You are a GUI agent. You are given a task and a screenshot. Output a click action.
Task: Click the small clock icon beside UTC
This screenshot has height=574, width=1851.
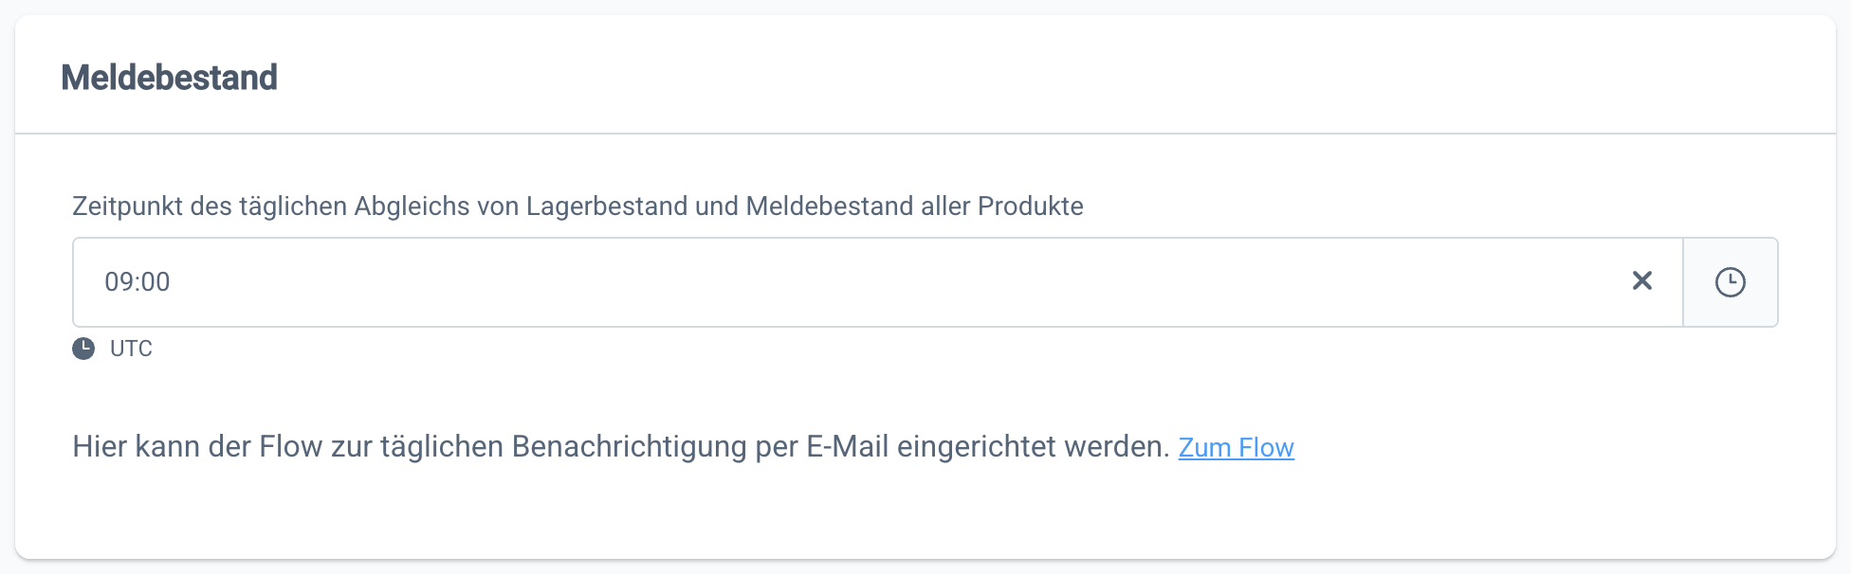point(83,349)
